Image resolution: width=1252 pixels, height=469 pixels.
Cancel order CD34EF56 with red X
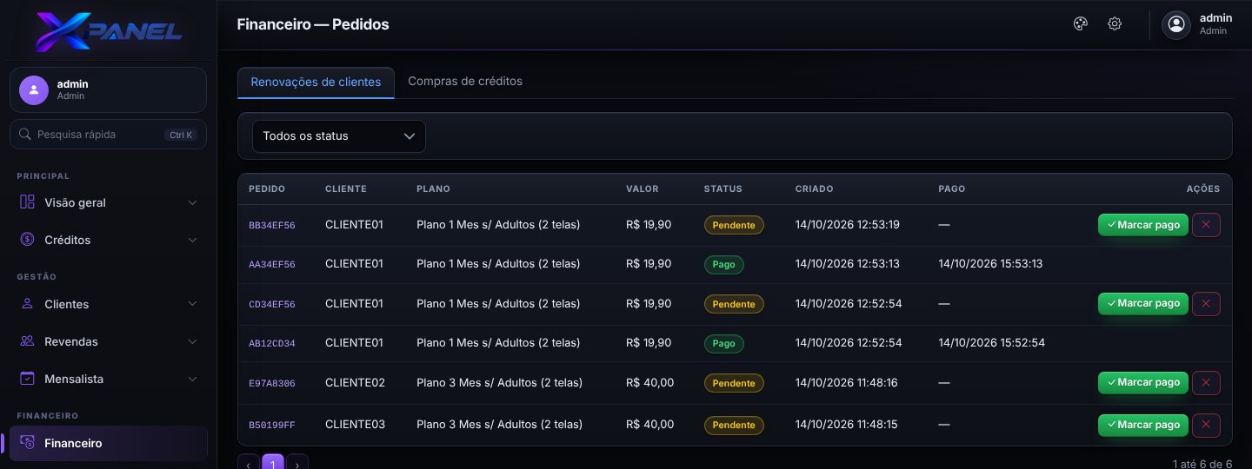[x=1206, y=304]
